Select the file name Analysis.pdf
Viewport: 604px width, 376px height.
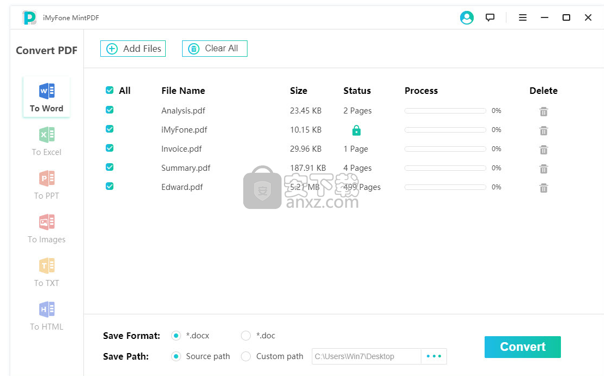(x=183, y=111)
